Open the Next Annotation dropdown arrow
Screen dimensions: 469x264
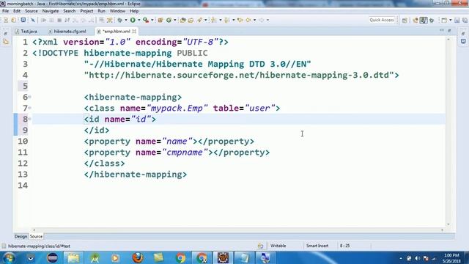[221, 20]
